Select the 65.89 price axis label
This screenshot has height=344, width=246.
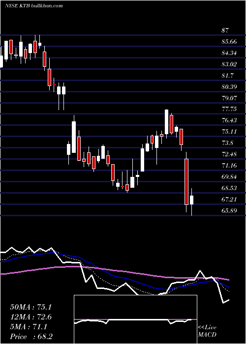[230, 210]
